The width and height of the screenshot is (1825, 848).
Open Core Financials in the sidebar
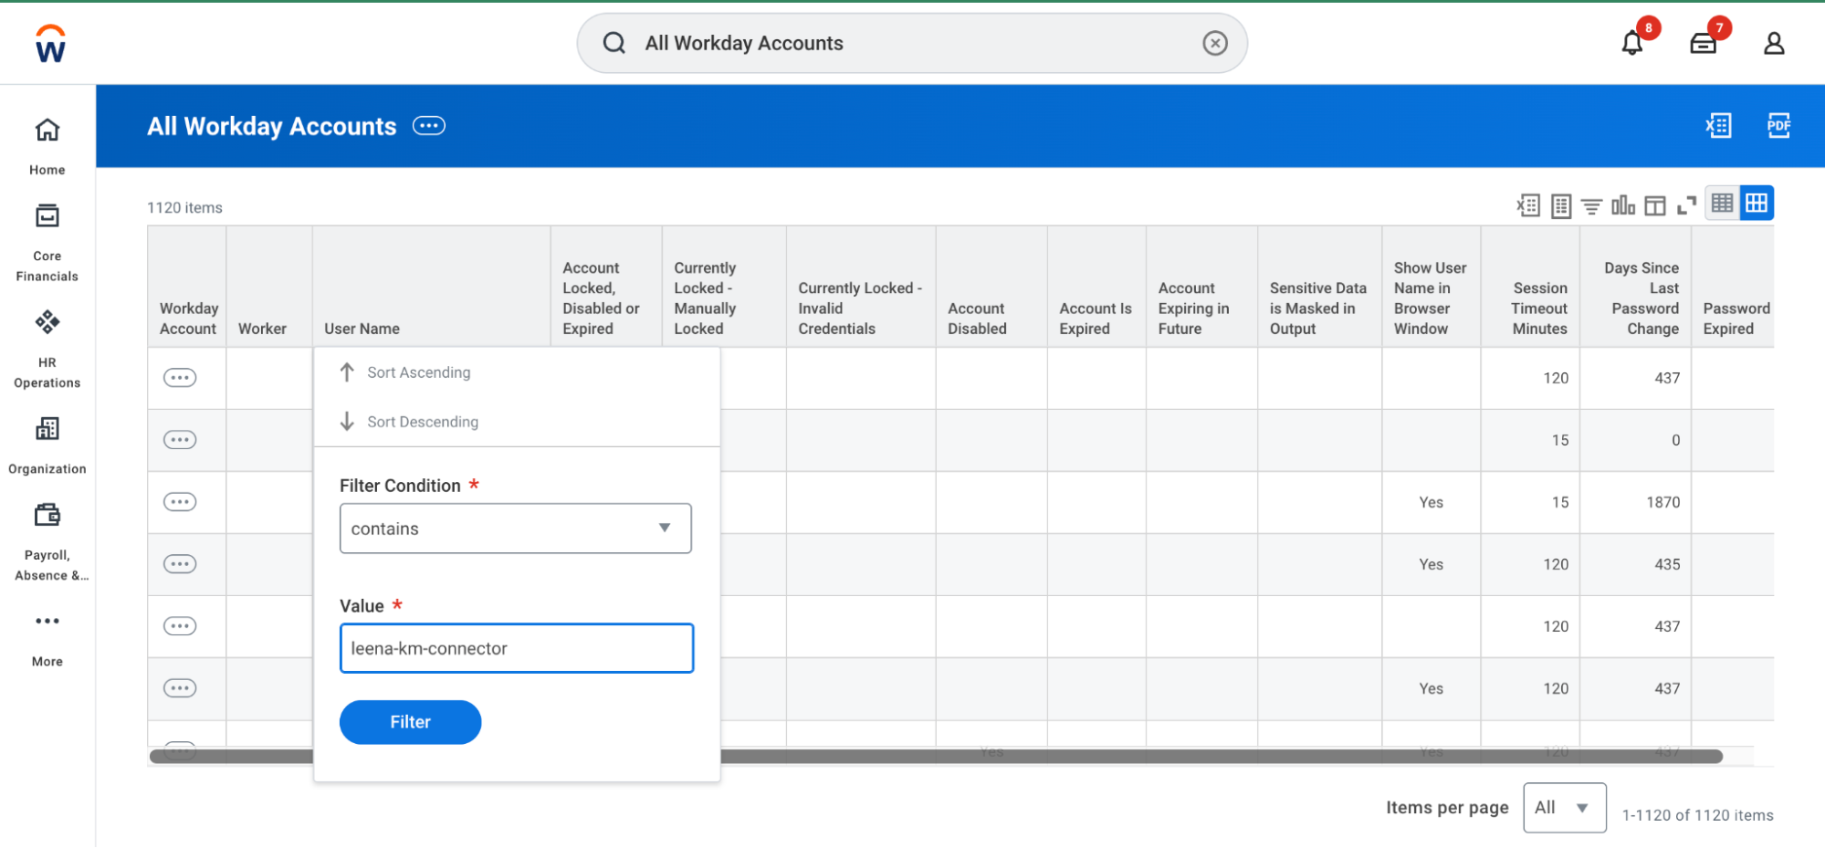47,244
